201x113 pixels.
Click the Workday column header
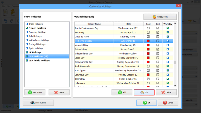168,24
